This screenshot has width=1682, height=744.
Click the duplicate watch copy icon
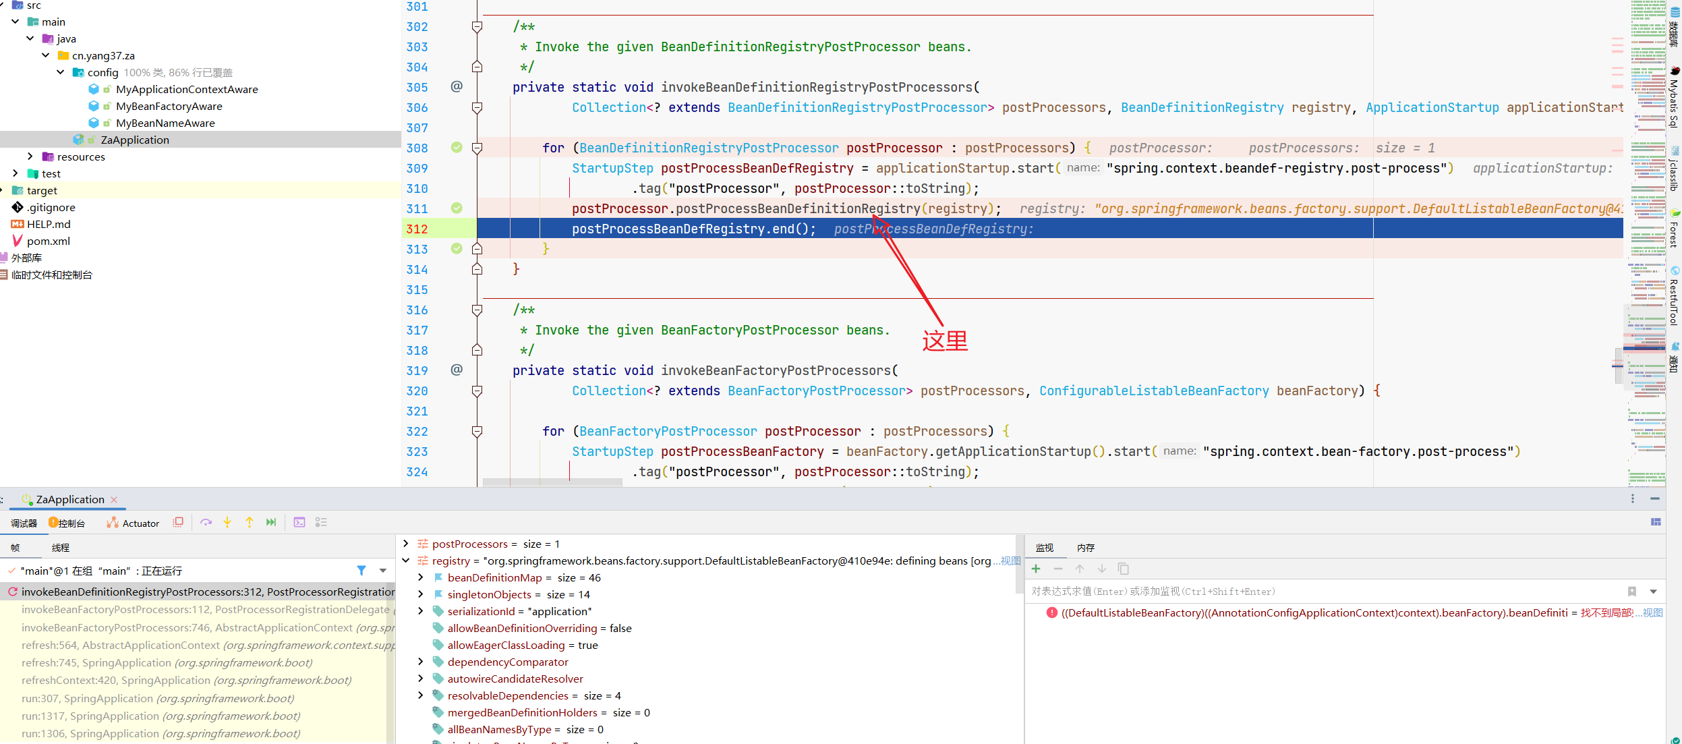pos(1123,569)
